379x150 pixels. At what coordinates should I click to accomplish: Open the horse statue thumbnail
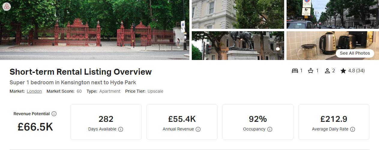(x=238, y=46)
